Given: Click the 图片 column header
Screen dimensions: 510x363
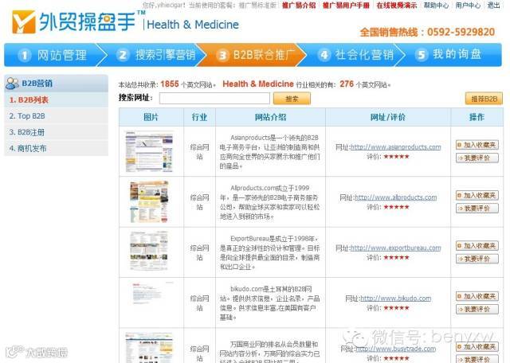Looking at the screenshot, I should click(x=151, y=117).
